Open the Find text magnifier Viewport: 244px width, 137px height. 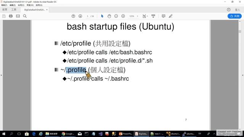[25, 16]
